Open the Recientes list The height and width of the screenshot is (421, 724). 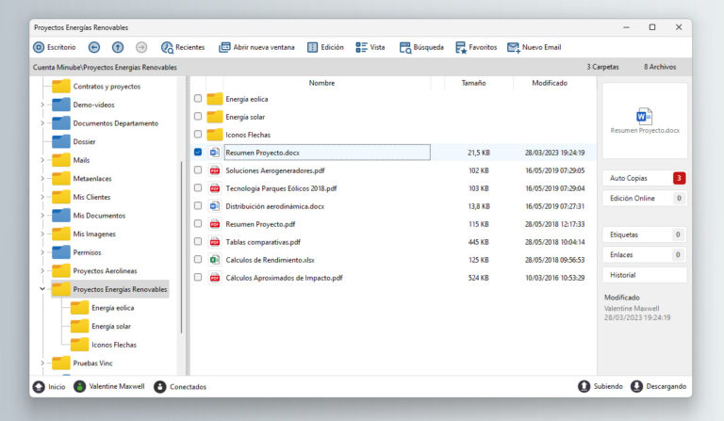pos(182,47)
